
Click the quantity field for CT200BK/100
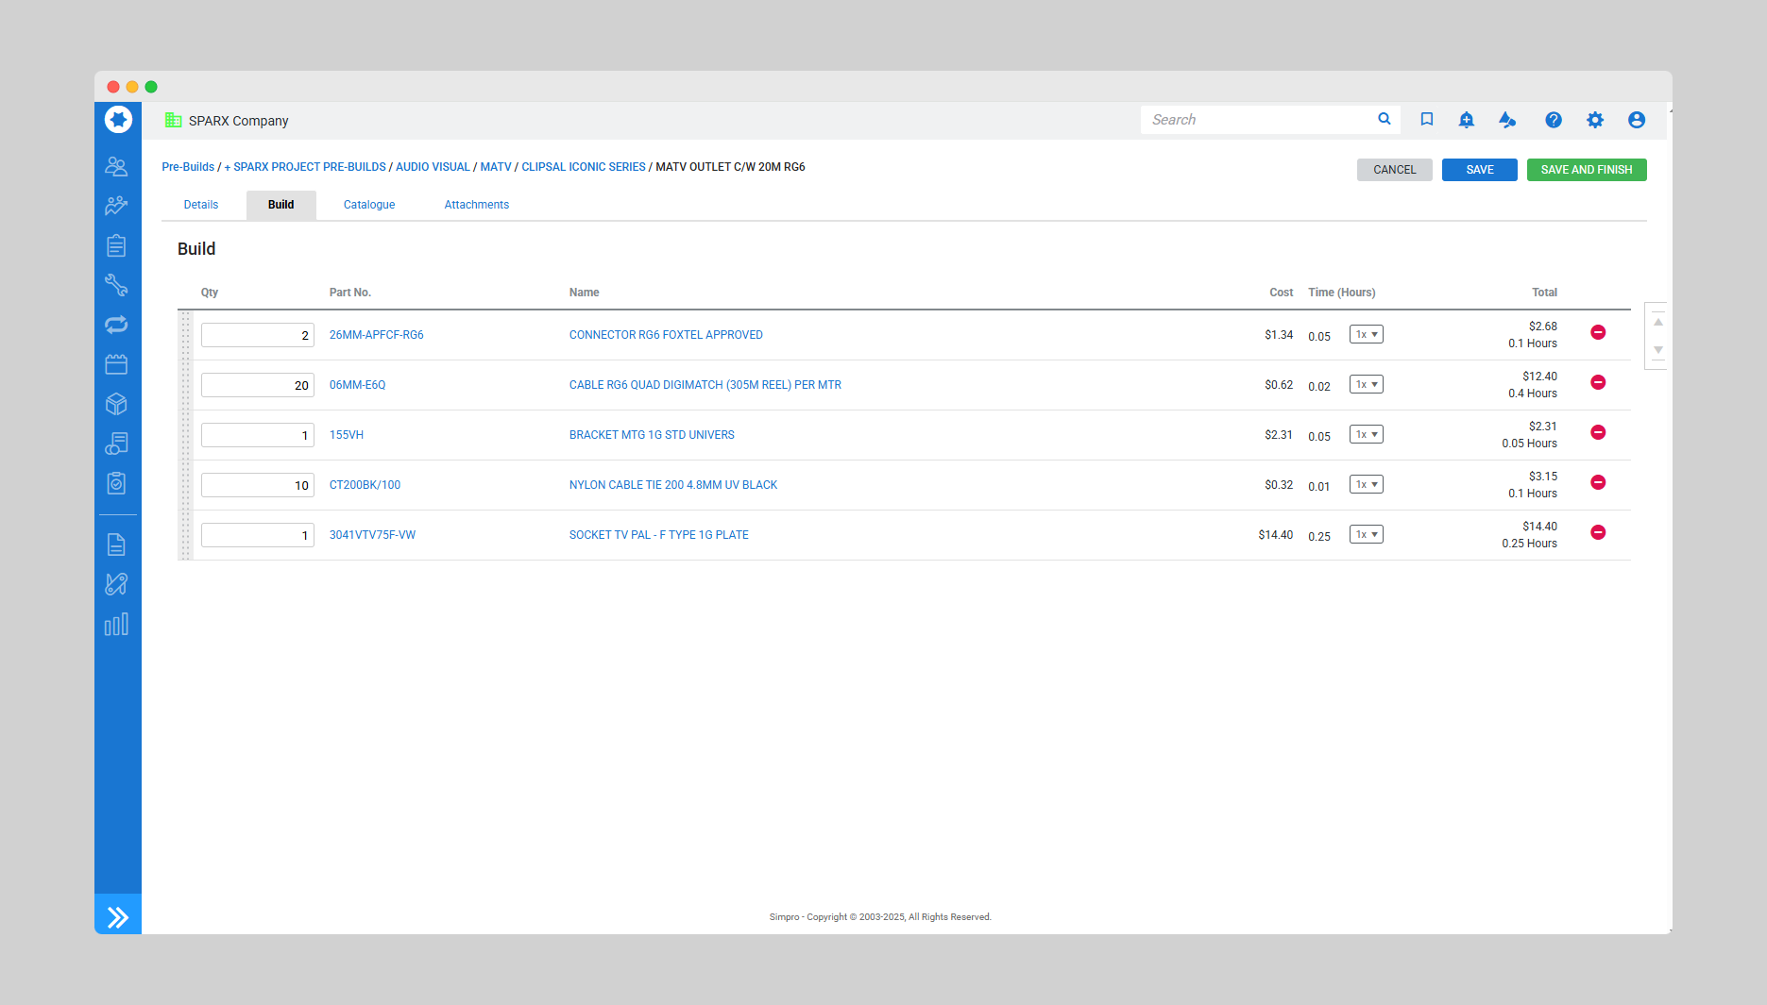(x=257, y=485)
